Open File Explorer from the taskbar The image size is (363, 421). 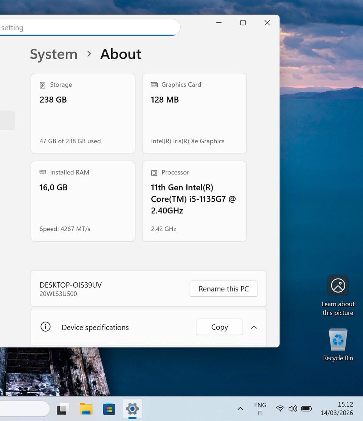point(86,409)
